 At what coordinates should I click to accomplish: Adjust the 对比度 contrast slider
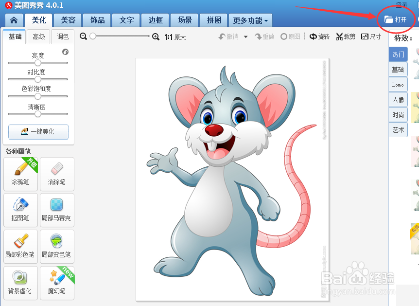point(38,79)
